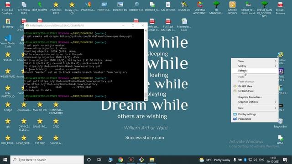
Task: Open Personalize from context menu
Action: tap(255, 119)
